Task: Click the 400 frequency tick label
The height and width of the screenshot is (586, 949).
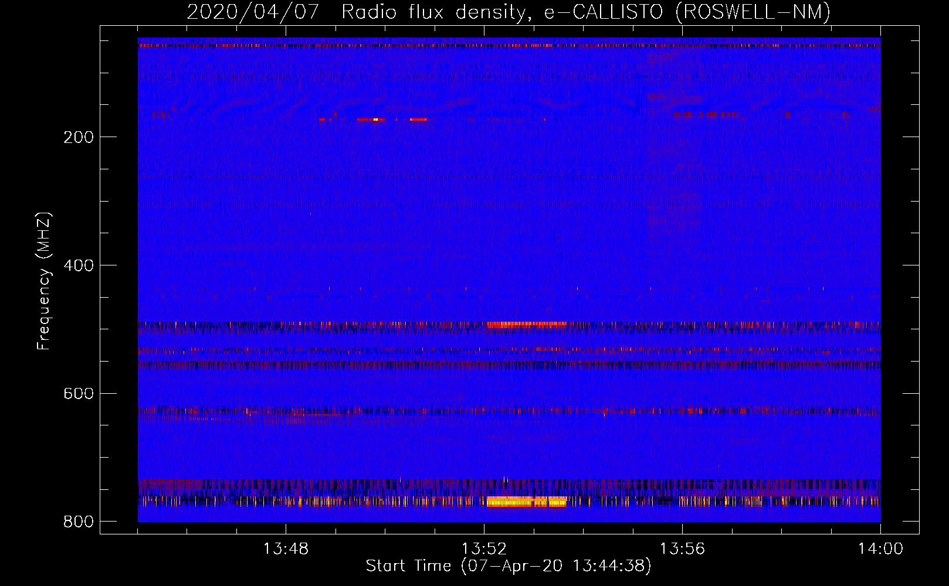Action: [79, 265]
